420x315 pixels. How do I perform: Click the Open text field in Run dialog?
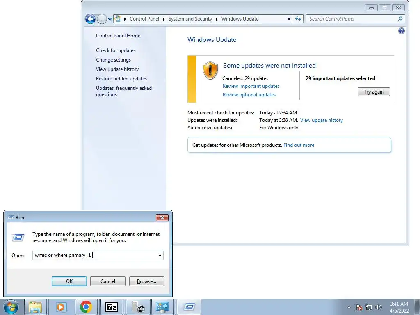click(x=95, y=255)
